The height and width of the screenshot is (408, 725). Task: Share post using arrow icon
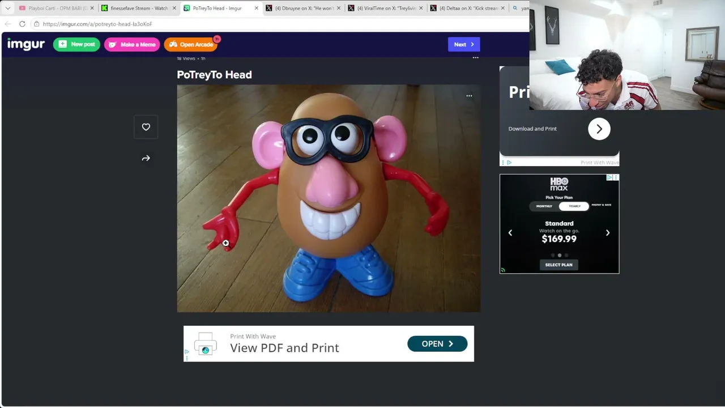tap(146, 158)
